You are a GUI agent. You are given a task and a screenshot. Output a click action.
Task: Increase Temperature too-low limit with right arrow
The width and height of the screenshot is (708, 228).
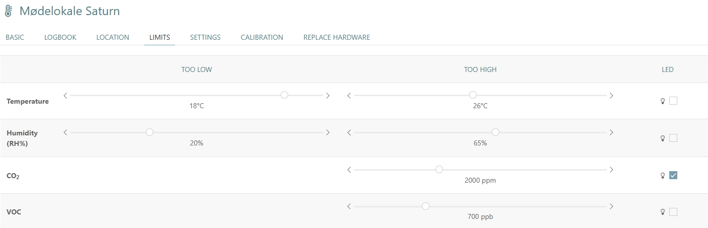328,95
